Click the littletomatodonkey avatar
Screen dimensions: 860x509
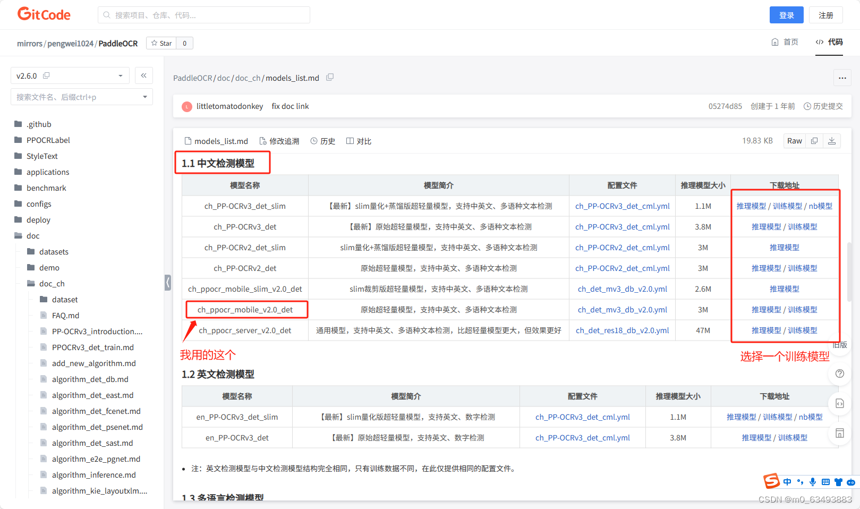pos(187,106)
